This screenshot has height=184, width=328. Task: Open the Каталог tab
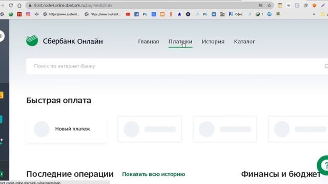point(244,41)
